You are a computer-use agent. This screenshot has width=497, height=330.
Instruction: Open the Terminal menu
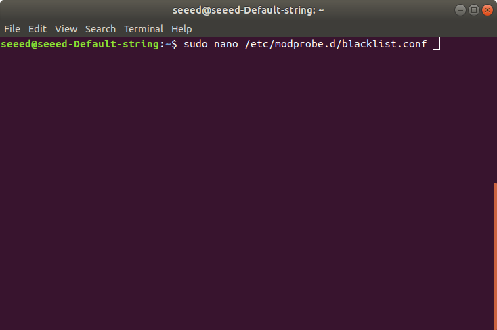click(x=144, y=29)
